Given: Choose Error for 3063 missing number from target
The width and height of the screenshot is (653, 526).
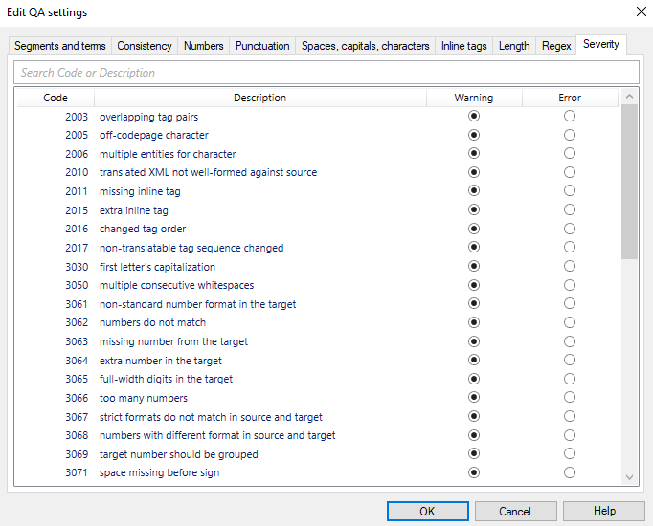Looking at the screenshot, I should (570, 341).
